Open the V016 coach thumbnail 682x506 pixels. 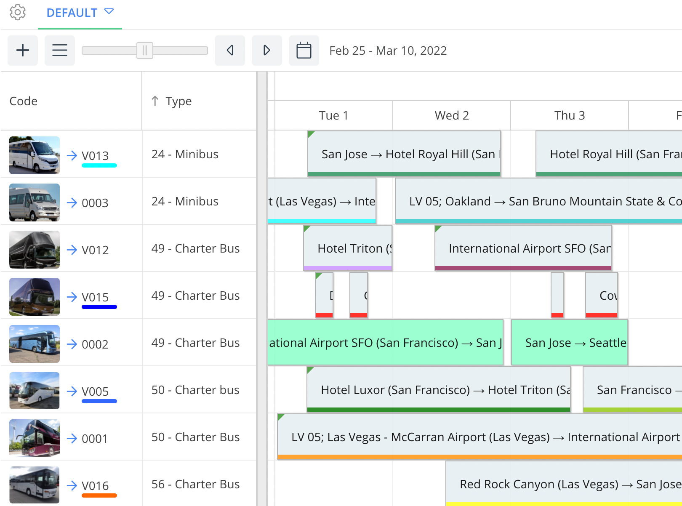click(x=35, y=485)
